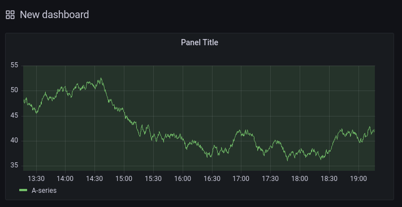The height and width of the screenshot is (207, 402).
Task: Click the 55 value axis label
Action: click(15, 66)
